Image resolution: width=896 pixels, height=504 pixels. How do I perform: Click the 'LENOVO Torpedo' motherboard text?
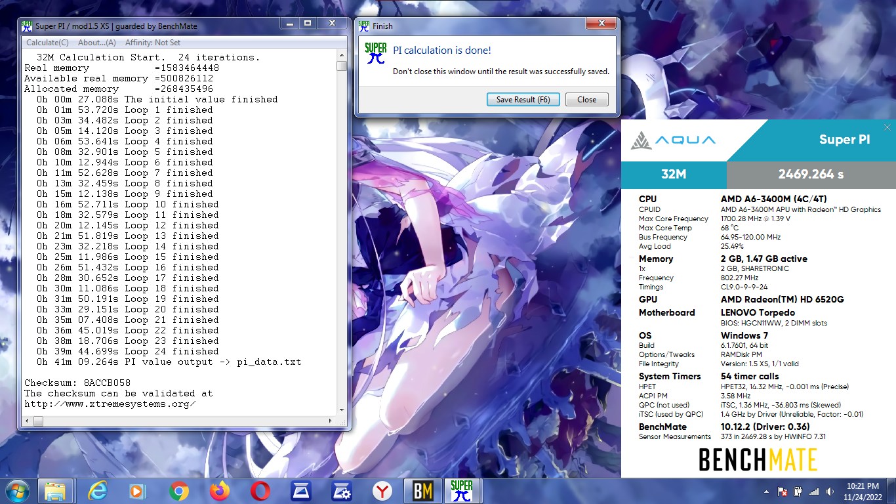tap(758, 312)
